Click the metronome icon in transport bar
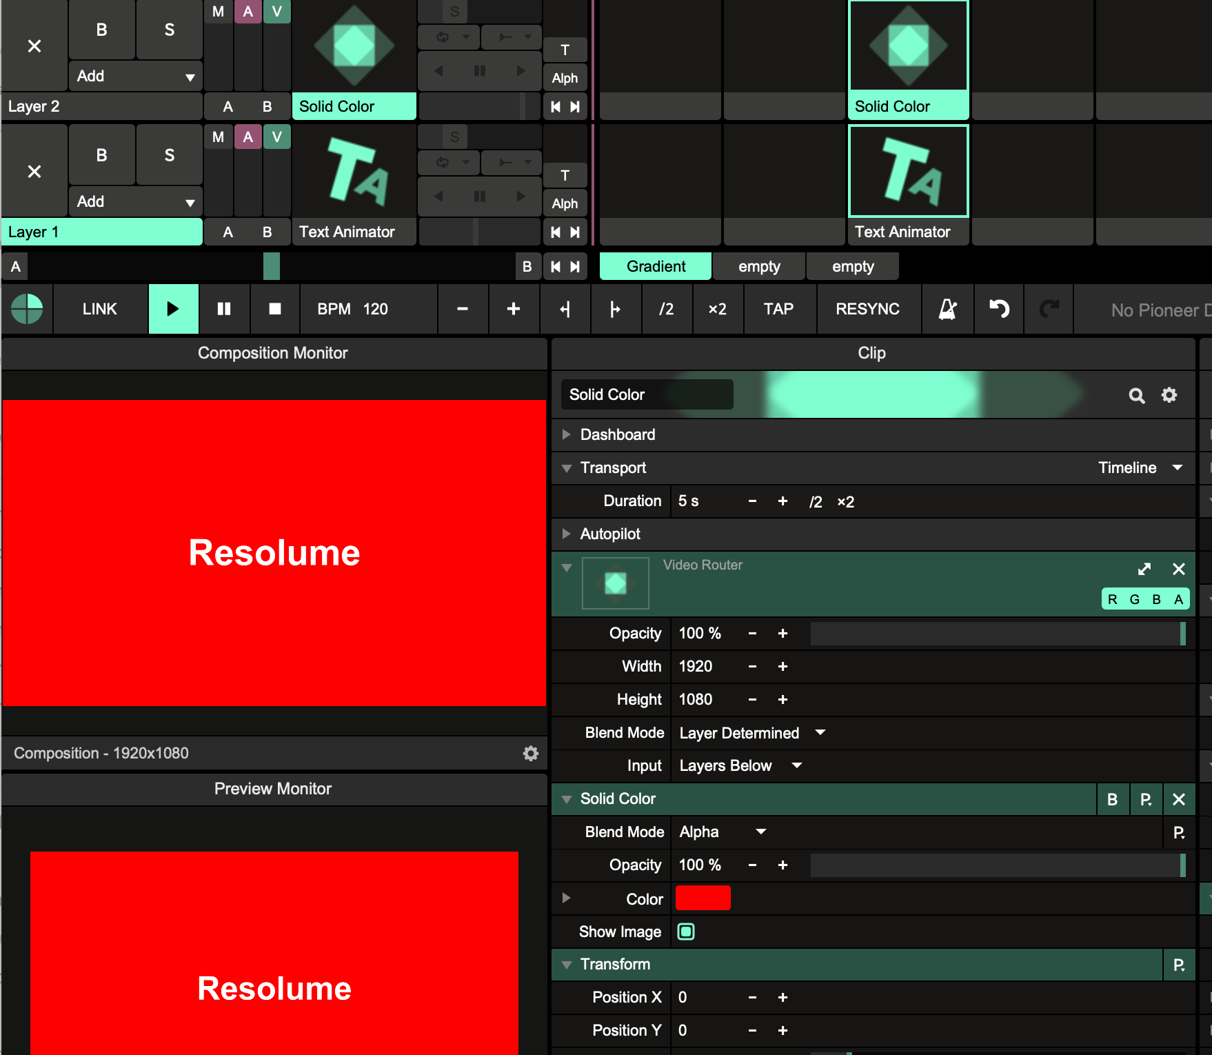The width and height of the screenshot is (1212, 1055). click(x=947, y=309)
